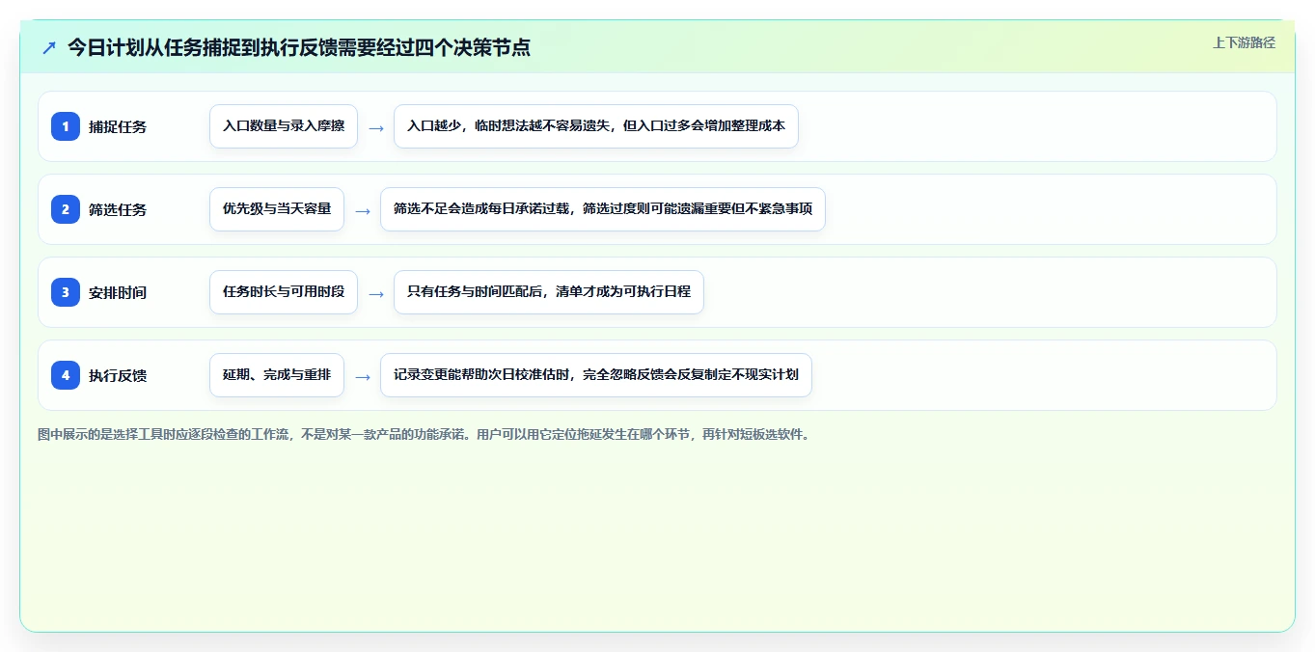Click the step 4 number badge
Image resolution: width=1315 pixels, height=652 pixels.
point(66,375)
